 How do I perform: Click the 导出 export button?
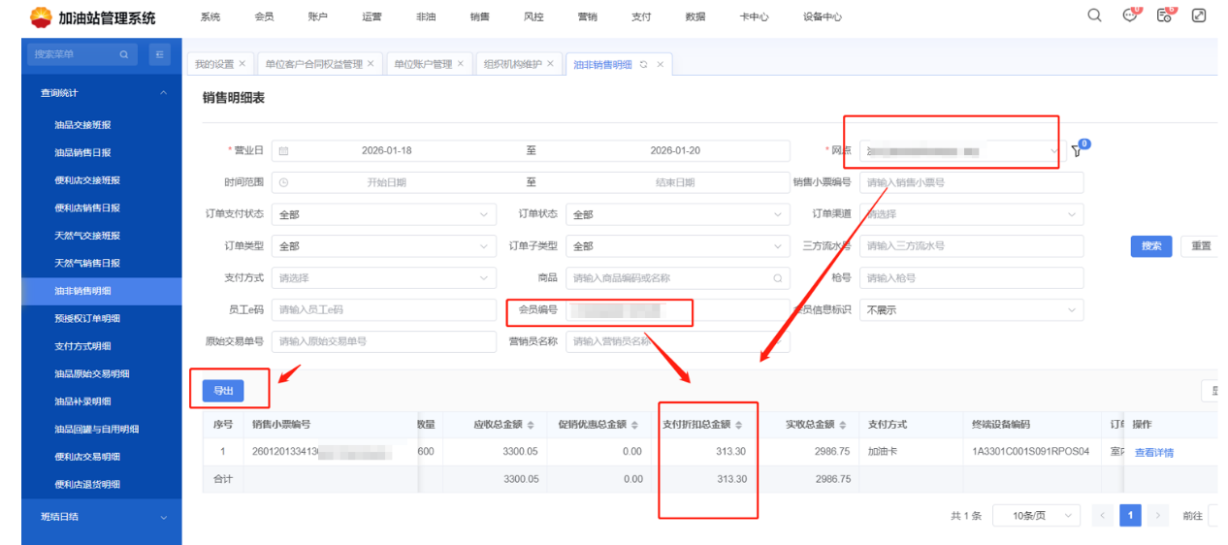point(223,390)
